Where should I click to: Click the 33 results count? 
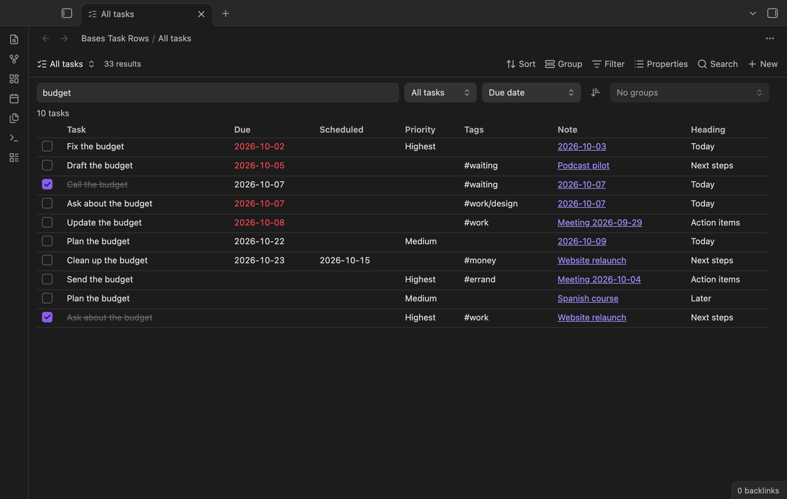(x=123, y=64)
